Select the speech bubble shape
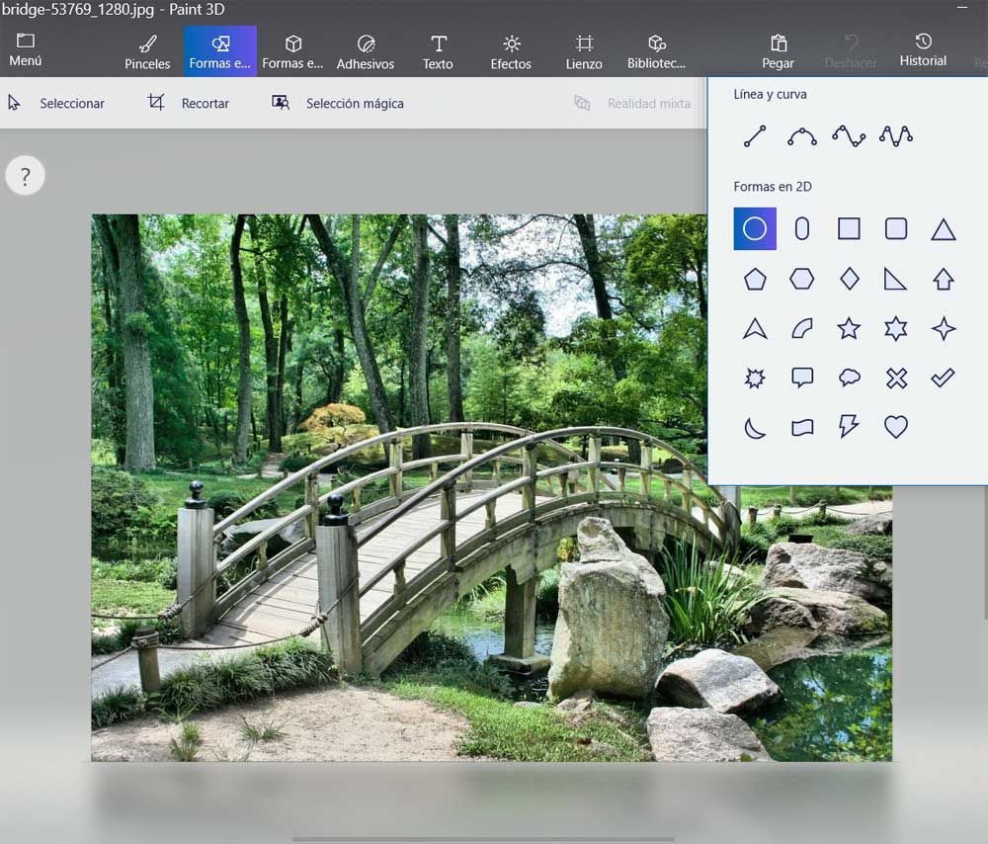Viewport: 988px width, 844px height. click(x=801, y=378)
